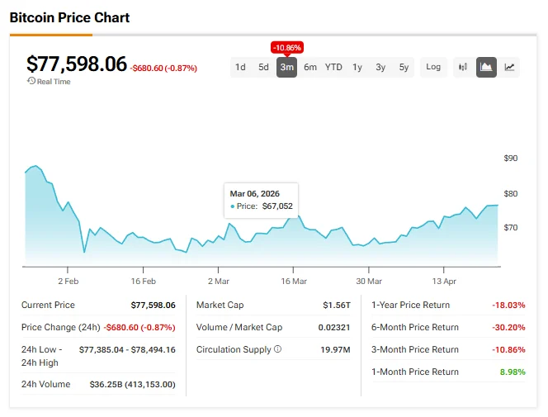Click the Real Time clock icon
Viewport: 548px width, 417px height.
click(x=31, y=81)
